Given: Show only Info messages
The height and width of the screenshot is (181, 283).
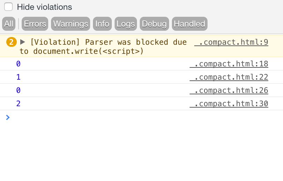Looking at the screenshot, I should (102, 24).
